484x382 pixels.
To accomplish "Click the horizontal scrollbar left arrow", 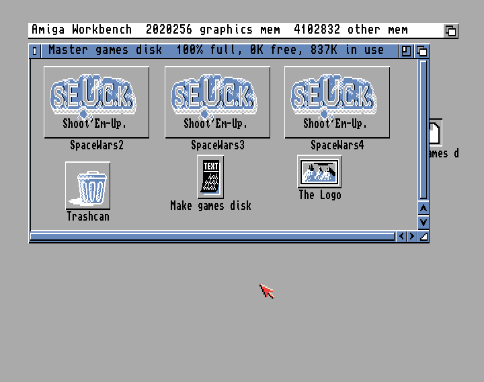I will pos(401,237).
